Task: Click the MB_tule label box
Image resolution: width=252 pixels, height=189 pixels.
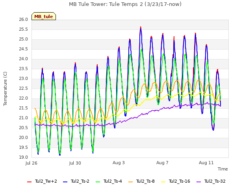Action: click(x=44, y=16)
